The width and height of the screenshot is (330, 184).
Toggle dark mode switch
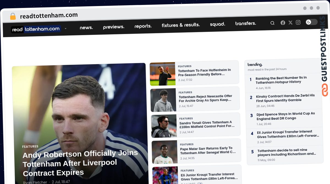click(x=312, y=22)
